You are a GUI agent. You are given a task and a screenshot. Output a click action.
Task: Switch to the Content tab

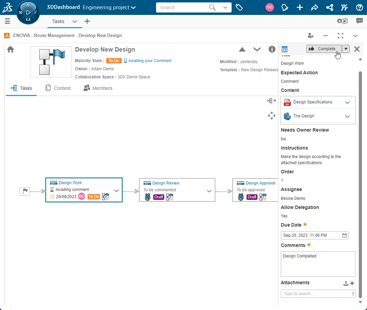click(x=58, y=88)
